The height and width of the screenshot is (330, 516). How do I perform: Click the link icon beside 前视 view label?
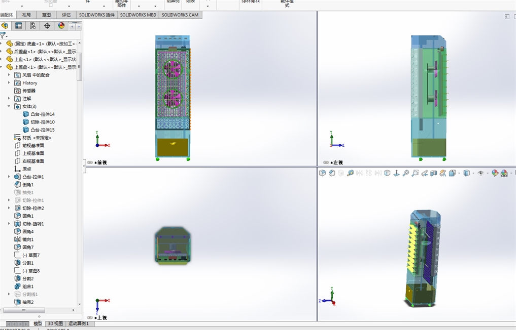point(90,162)
